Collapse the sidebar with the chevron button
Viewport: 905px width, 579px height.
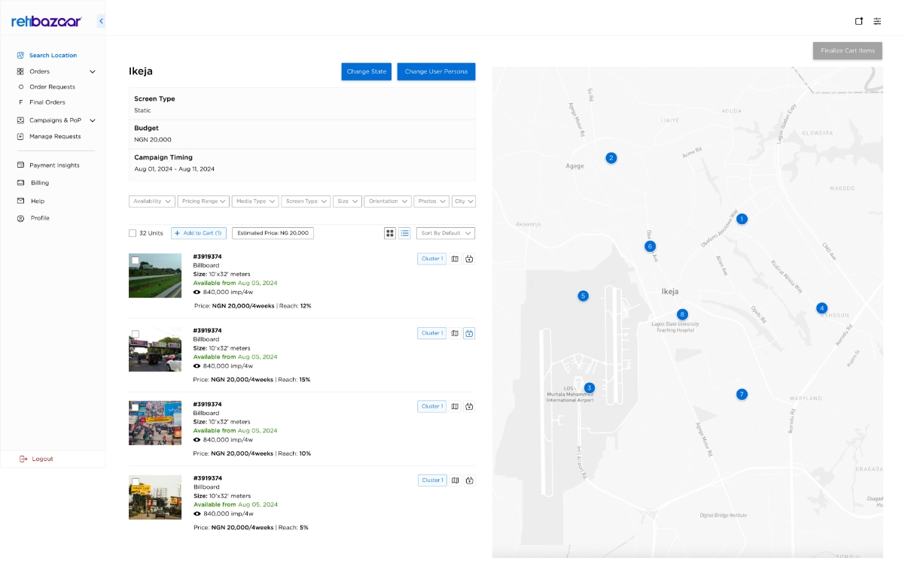click(x=101, y=22)
